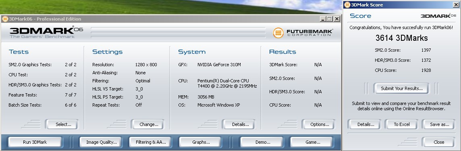This screenshot has width=461, height=151.
Task: Click the Congratulations message text
Action: coord(401,27)
